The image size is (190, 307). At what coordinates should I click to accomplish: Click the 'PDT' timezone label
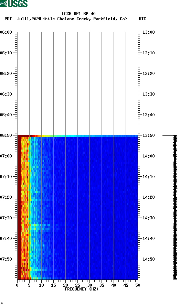[8, 19]
